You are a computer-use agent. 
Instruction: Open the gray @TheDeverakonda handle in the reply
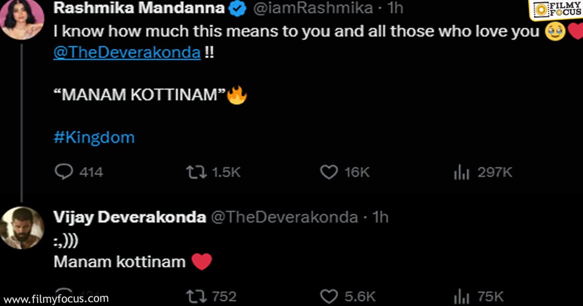click(283, 218)
